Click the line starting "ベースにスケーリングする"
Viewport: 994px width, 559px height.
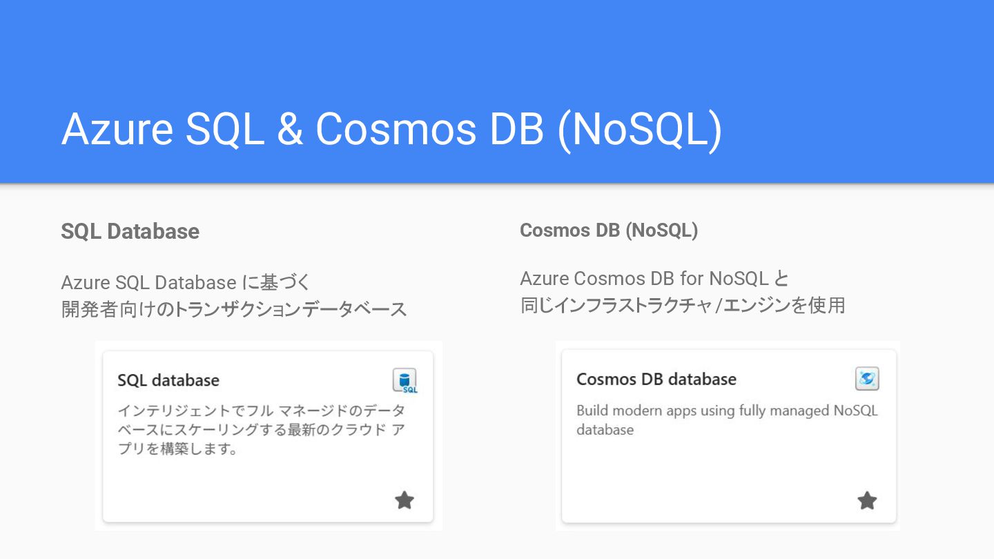[x=261, y=430]
